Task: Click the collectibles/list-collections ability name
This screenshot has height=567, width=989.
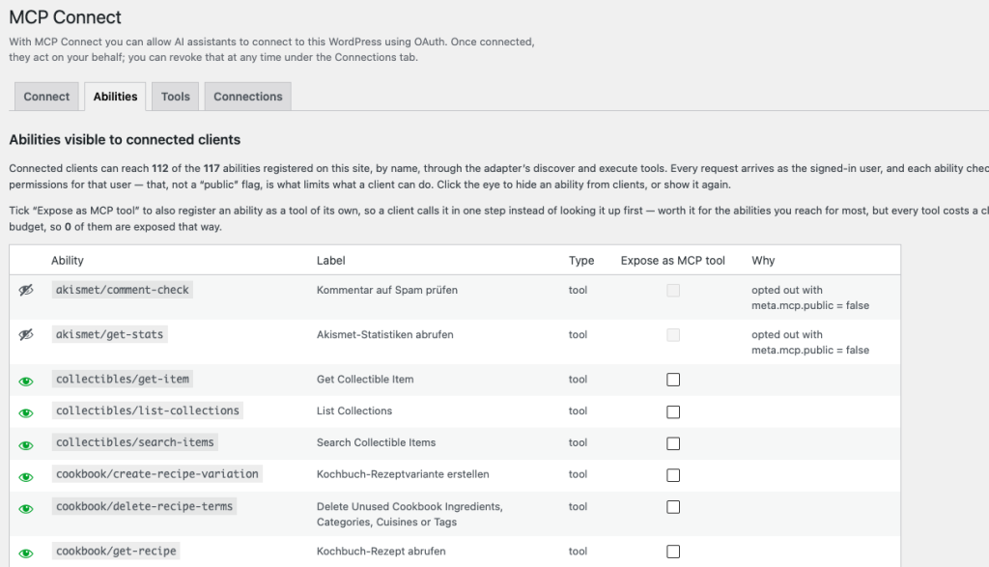Action: pos(148,411)
